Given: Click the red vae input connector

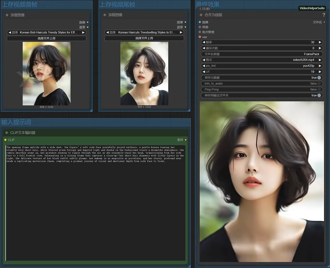Looking at the screenshot, I should tap(200, 37).
